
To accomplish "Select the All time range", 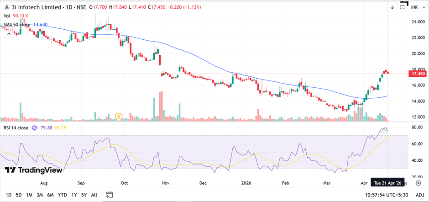I will [x=94, y=195].
